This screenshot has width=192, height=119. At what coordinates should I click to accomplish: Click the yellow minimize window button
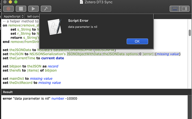point(10,2)
